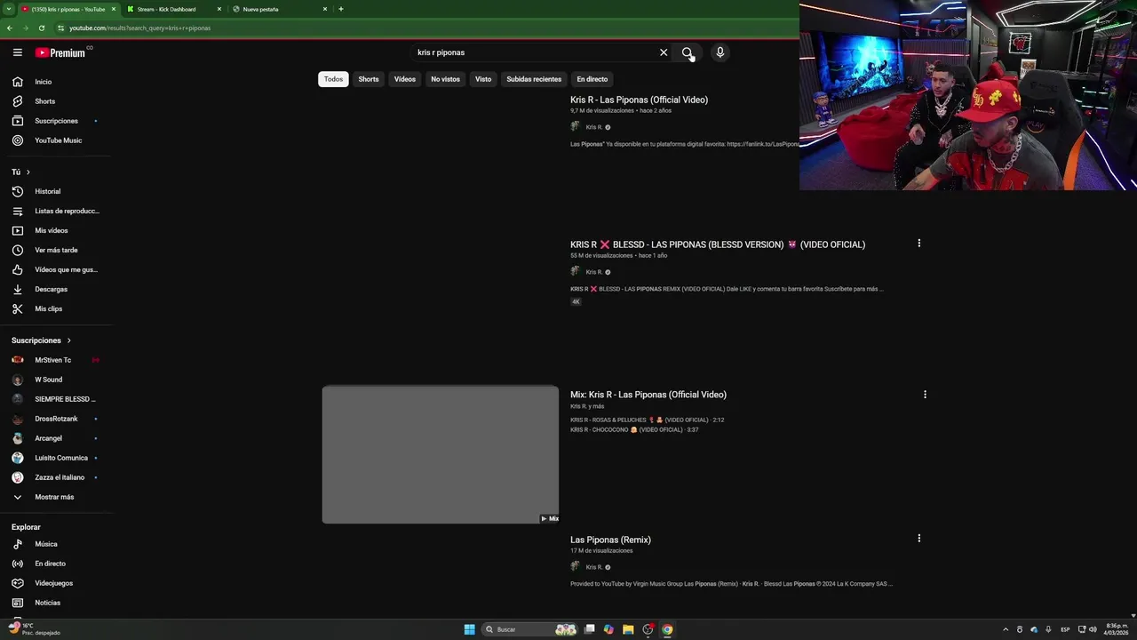Open Ver más tarde list
The height and width of the screenshot is (640, 1137).
[x=56, y=250]
